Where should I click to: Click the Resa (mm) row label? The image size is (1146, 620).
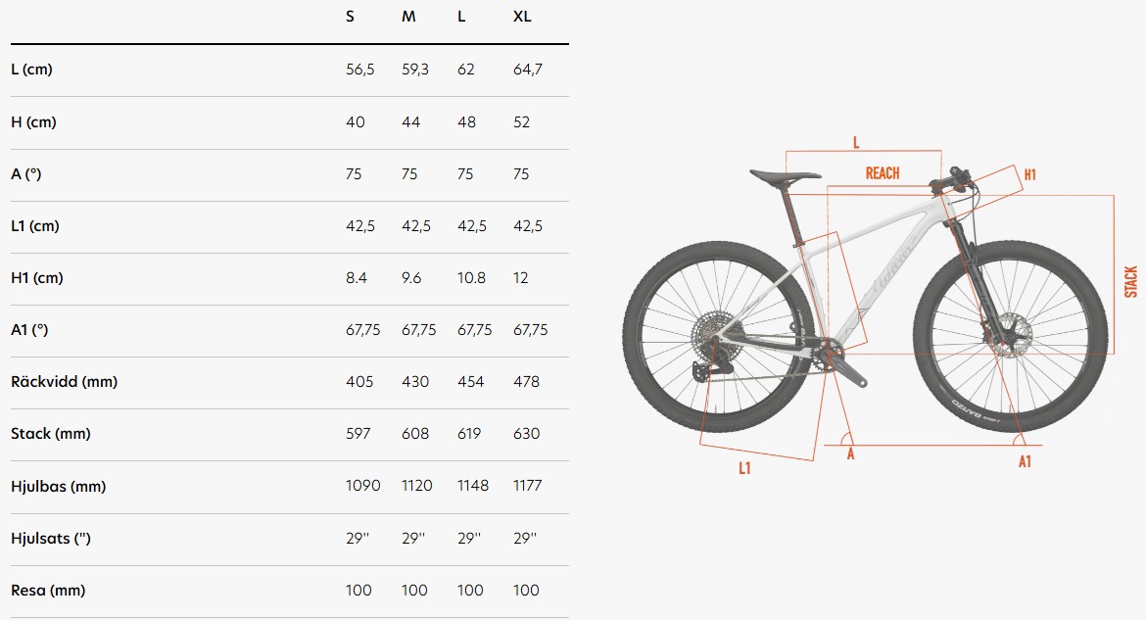(48, 590)
